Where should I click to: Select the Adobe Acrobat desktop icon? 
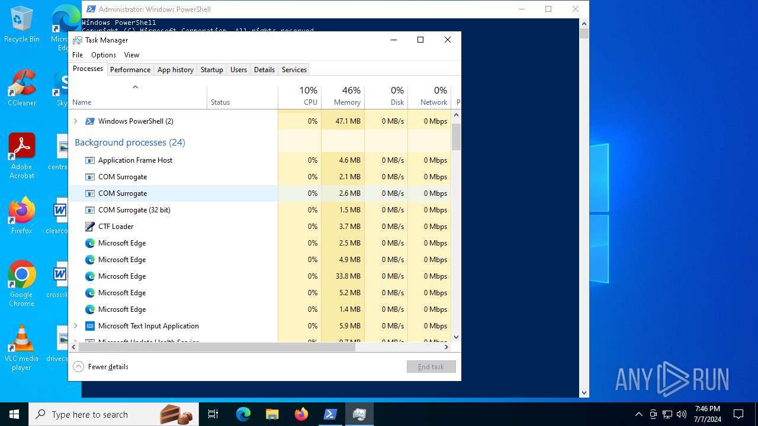22,156
